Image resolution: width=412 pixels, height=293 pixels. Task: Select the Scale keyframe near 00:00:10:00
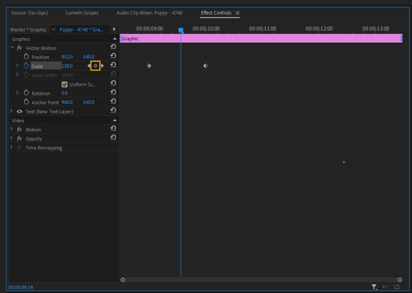[205, 66]
